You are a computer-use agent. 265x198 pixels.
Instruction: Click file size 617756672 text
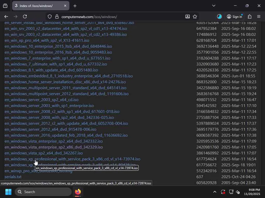206,165
